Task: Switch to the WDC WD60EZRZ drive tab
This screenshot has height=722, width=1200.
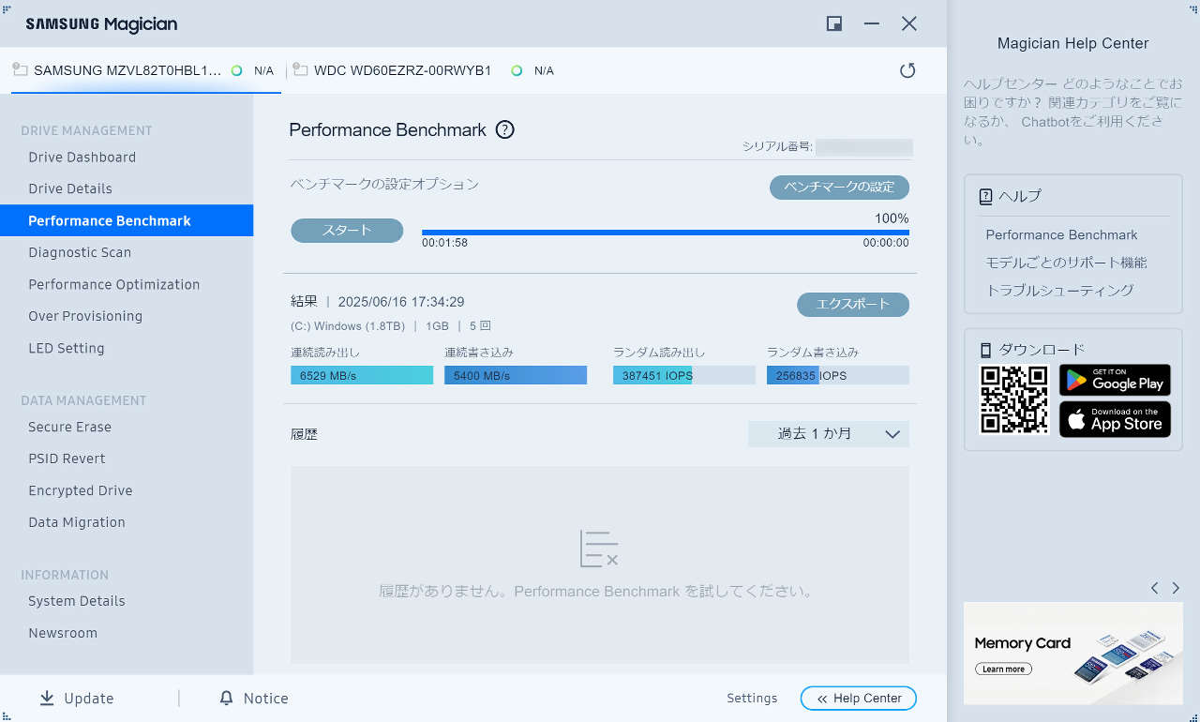Action: click(402, 70)
